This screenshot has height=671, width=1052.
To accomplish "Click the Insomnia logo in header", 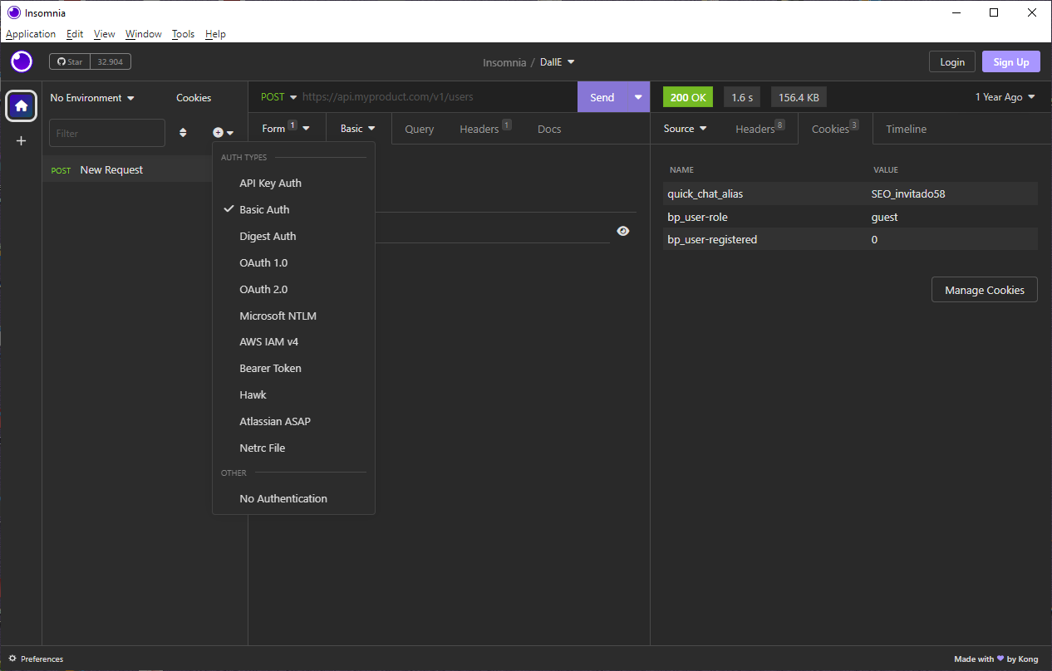I will tap(22, 61).
